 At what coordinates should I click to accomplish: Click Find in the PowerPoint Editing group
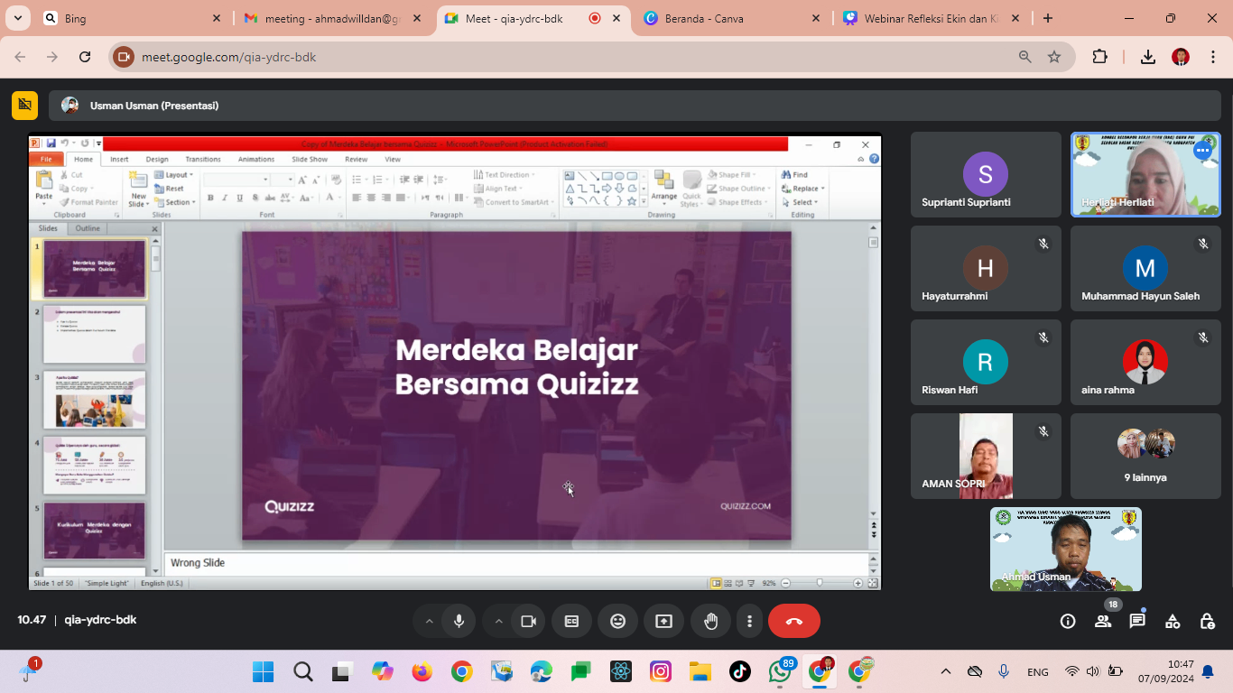[794, 175]
